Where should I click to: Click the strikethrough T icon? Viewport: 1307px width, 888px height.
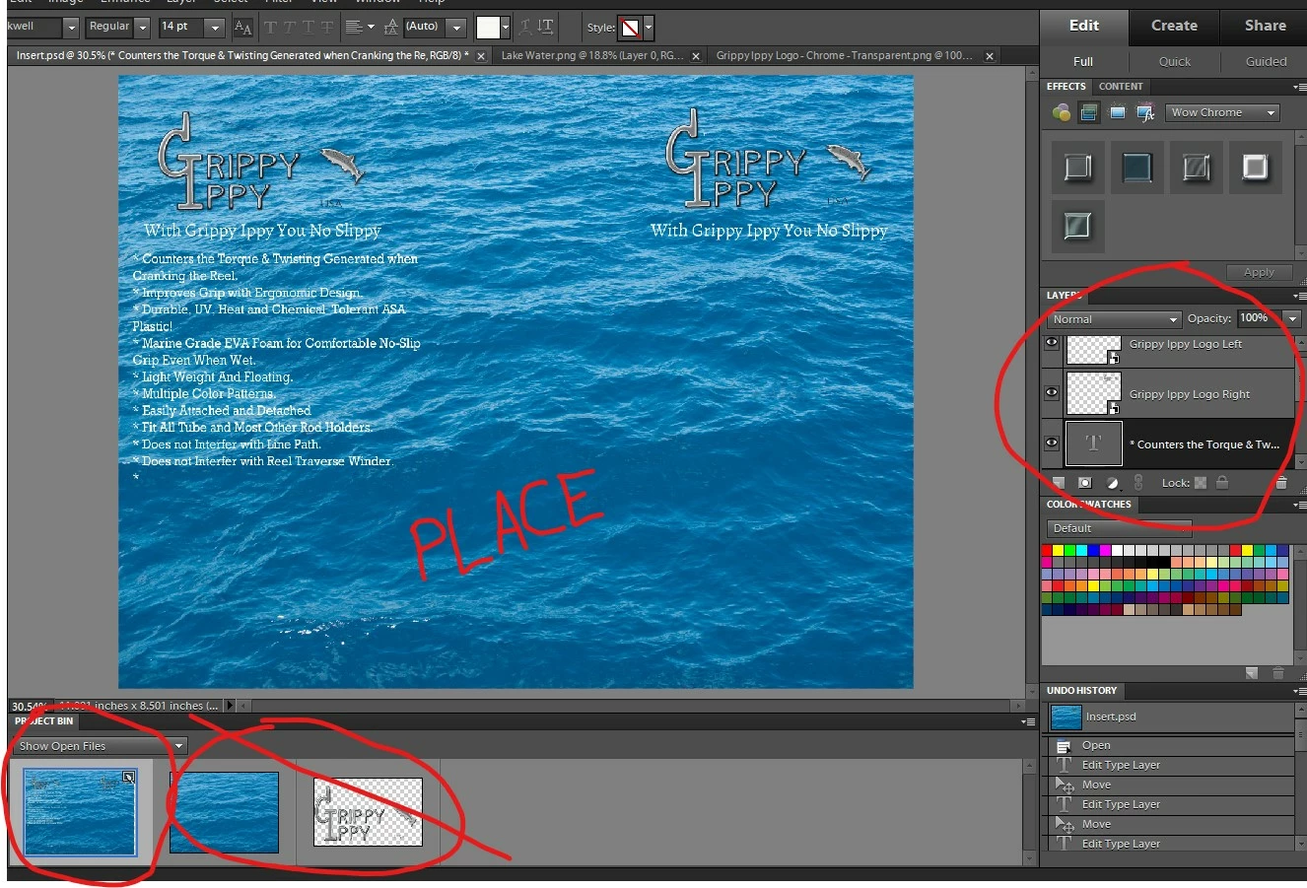tap(327, 28)
